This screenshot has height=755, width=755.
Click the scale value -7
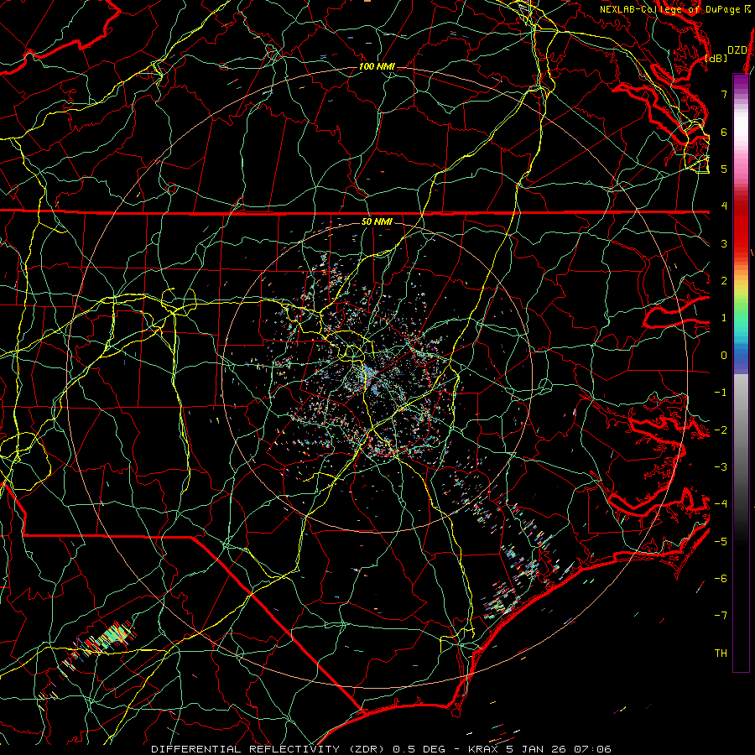[x=721, y=616]
